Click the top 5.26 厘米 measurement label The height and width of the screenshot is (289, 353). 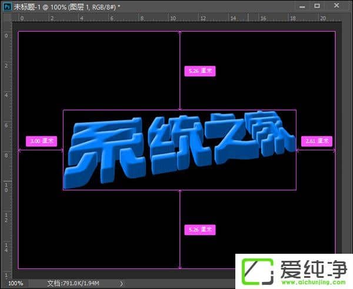(x=199, y=70)
